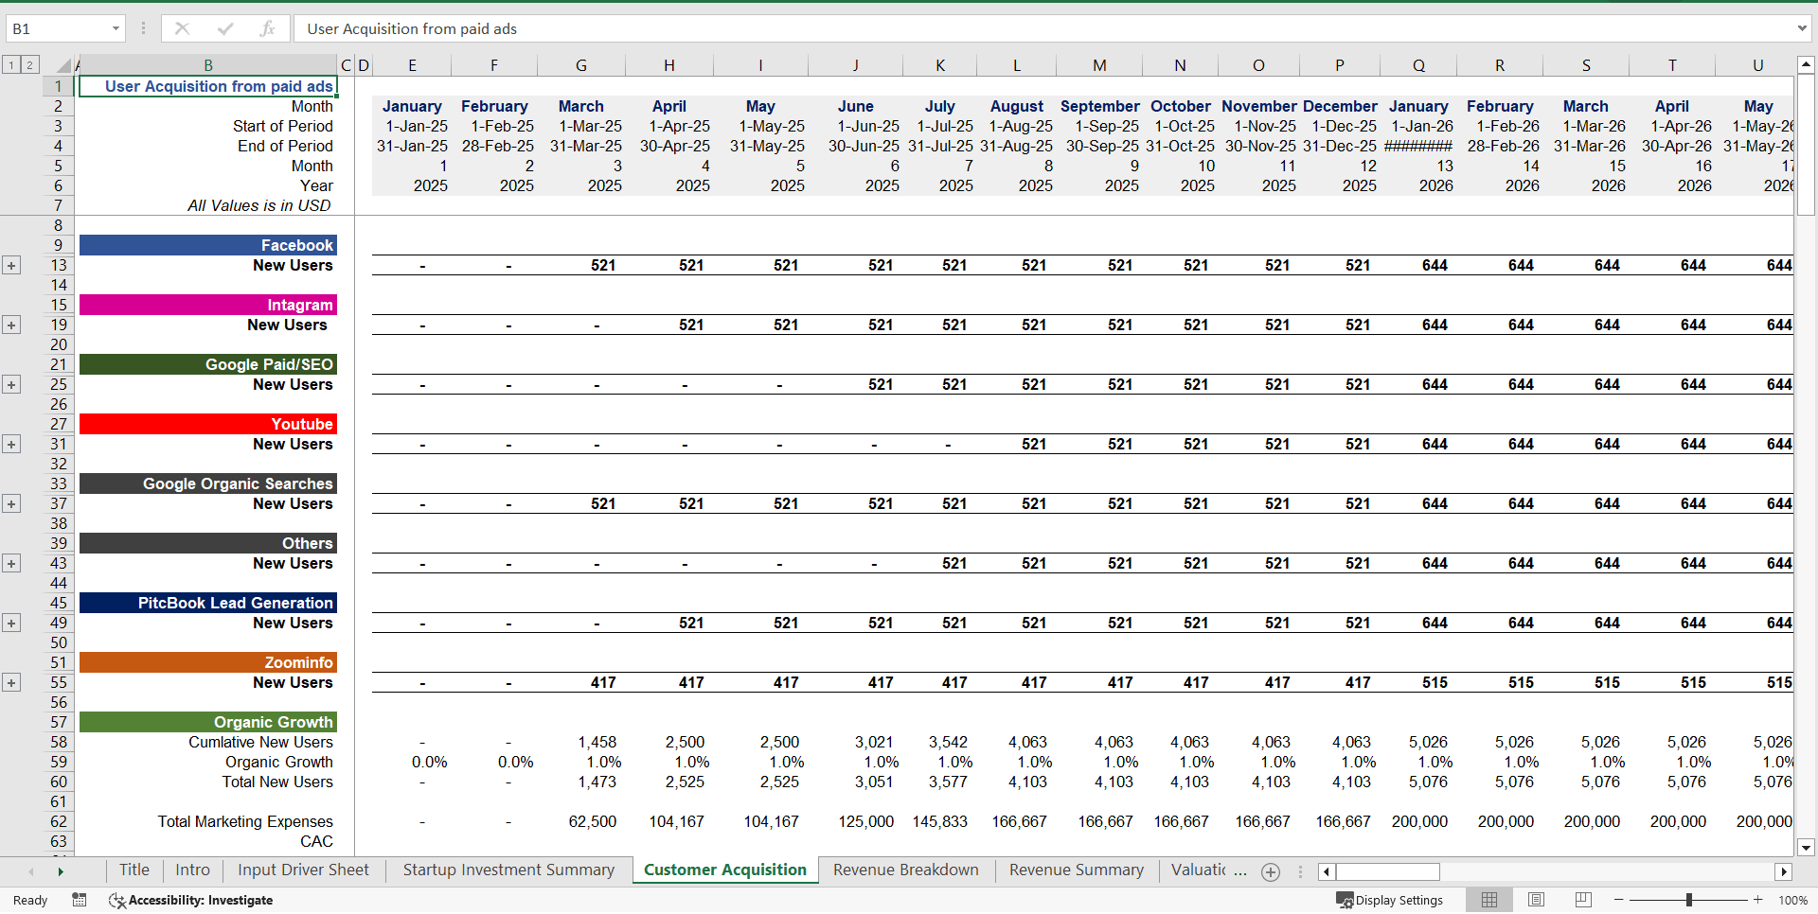Expand grouped rows above row 43
The width and height of the screenshot is (1818, 914).
pos(11,563)
